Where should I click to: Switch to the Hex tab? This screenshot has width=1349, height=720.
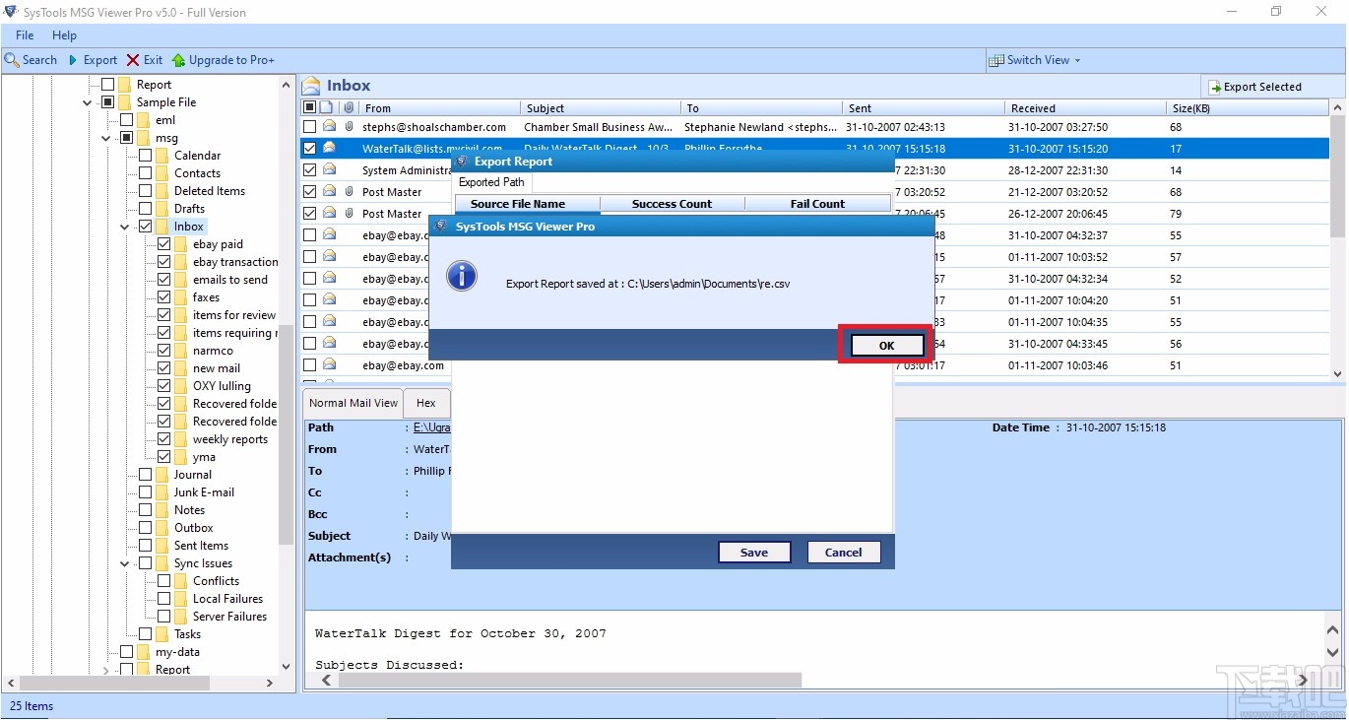(x=426, y=403)
